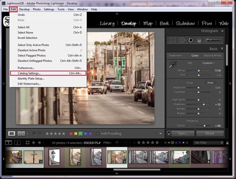The width and height of the screenshot is (236, 179).
Task: Select the Red Eye Correction tool
Action: [x=191, y=40]
